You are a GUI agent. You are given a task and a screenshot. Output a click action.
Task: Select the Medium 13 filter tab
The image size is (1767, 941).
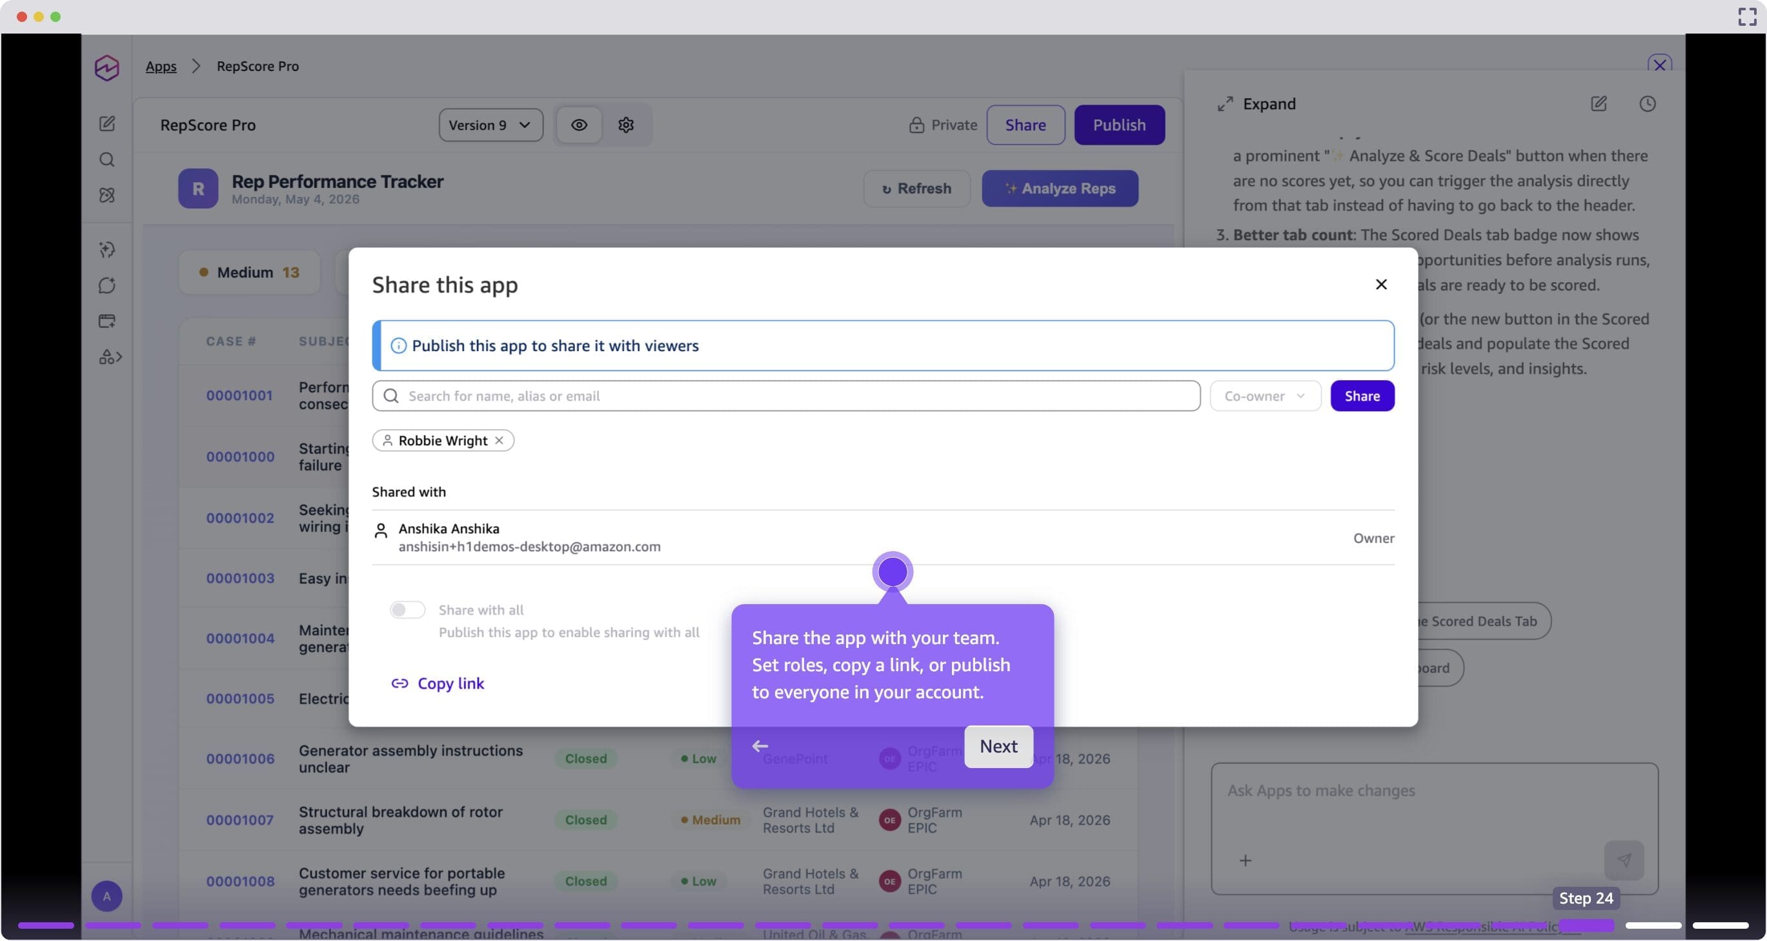(x=250, y=272)
